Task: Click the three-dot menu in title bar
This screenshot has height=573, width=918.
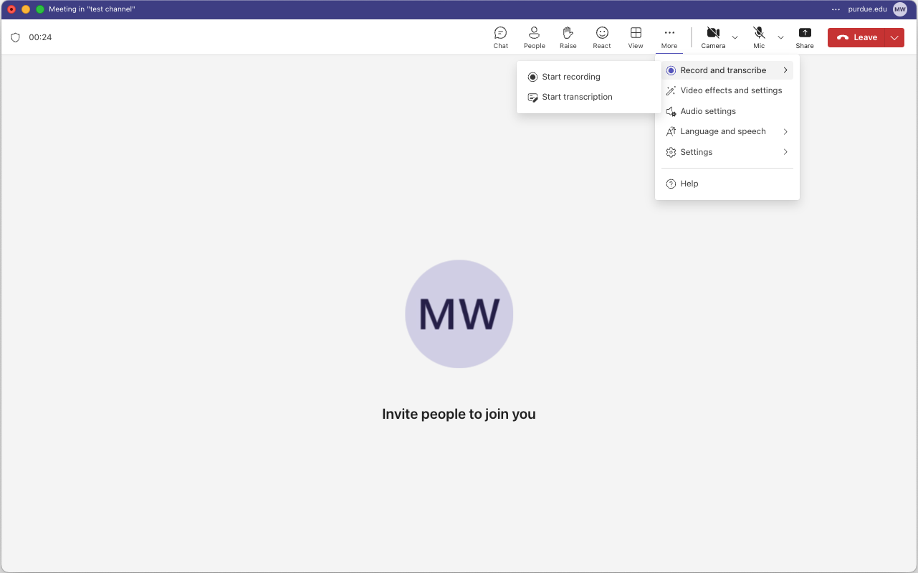Action: coord(836,9)
